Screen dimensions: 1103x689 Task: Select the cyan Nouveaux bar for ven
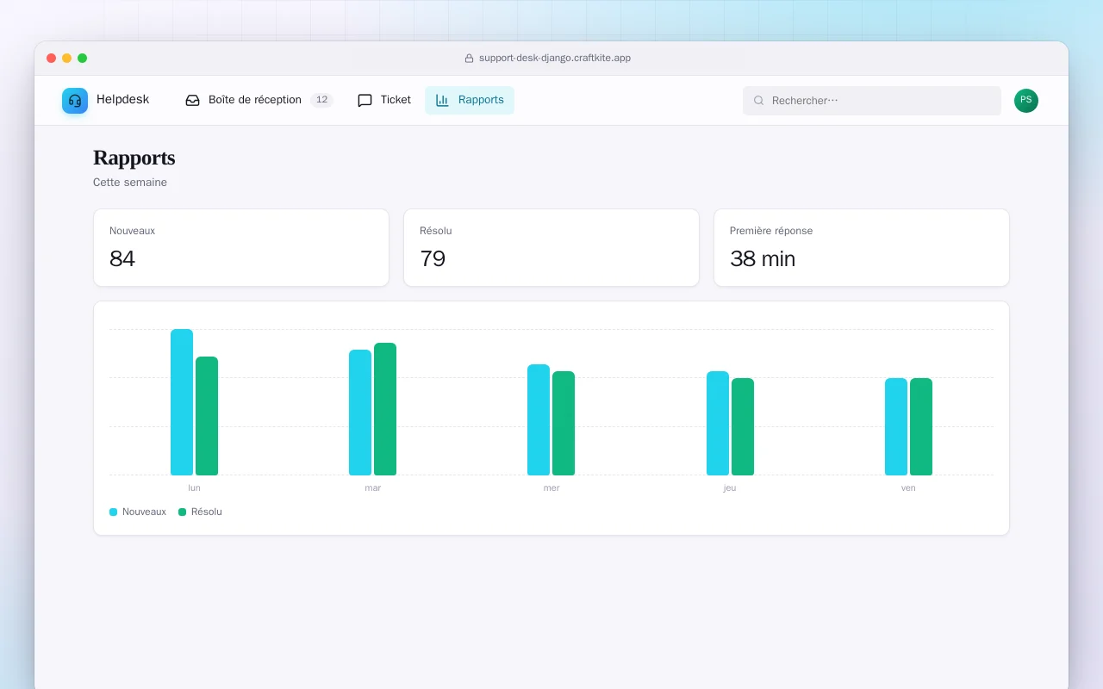[896, 426]
